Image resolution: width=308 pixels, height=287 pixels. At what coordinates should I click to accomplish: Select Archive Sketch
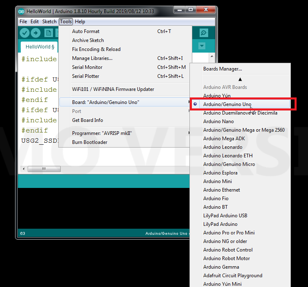[125, 40]
